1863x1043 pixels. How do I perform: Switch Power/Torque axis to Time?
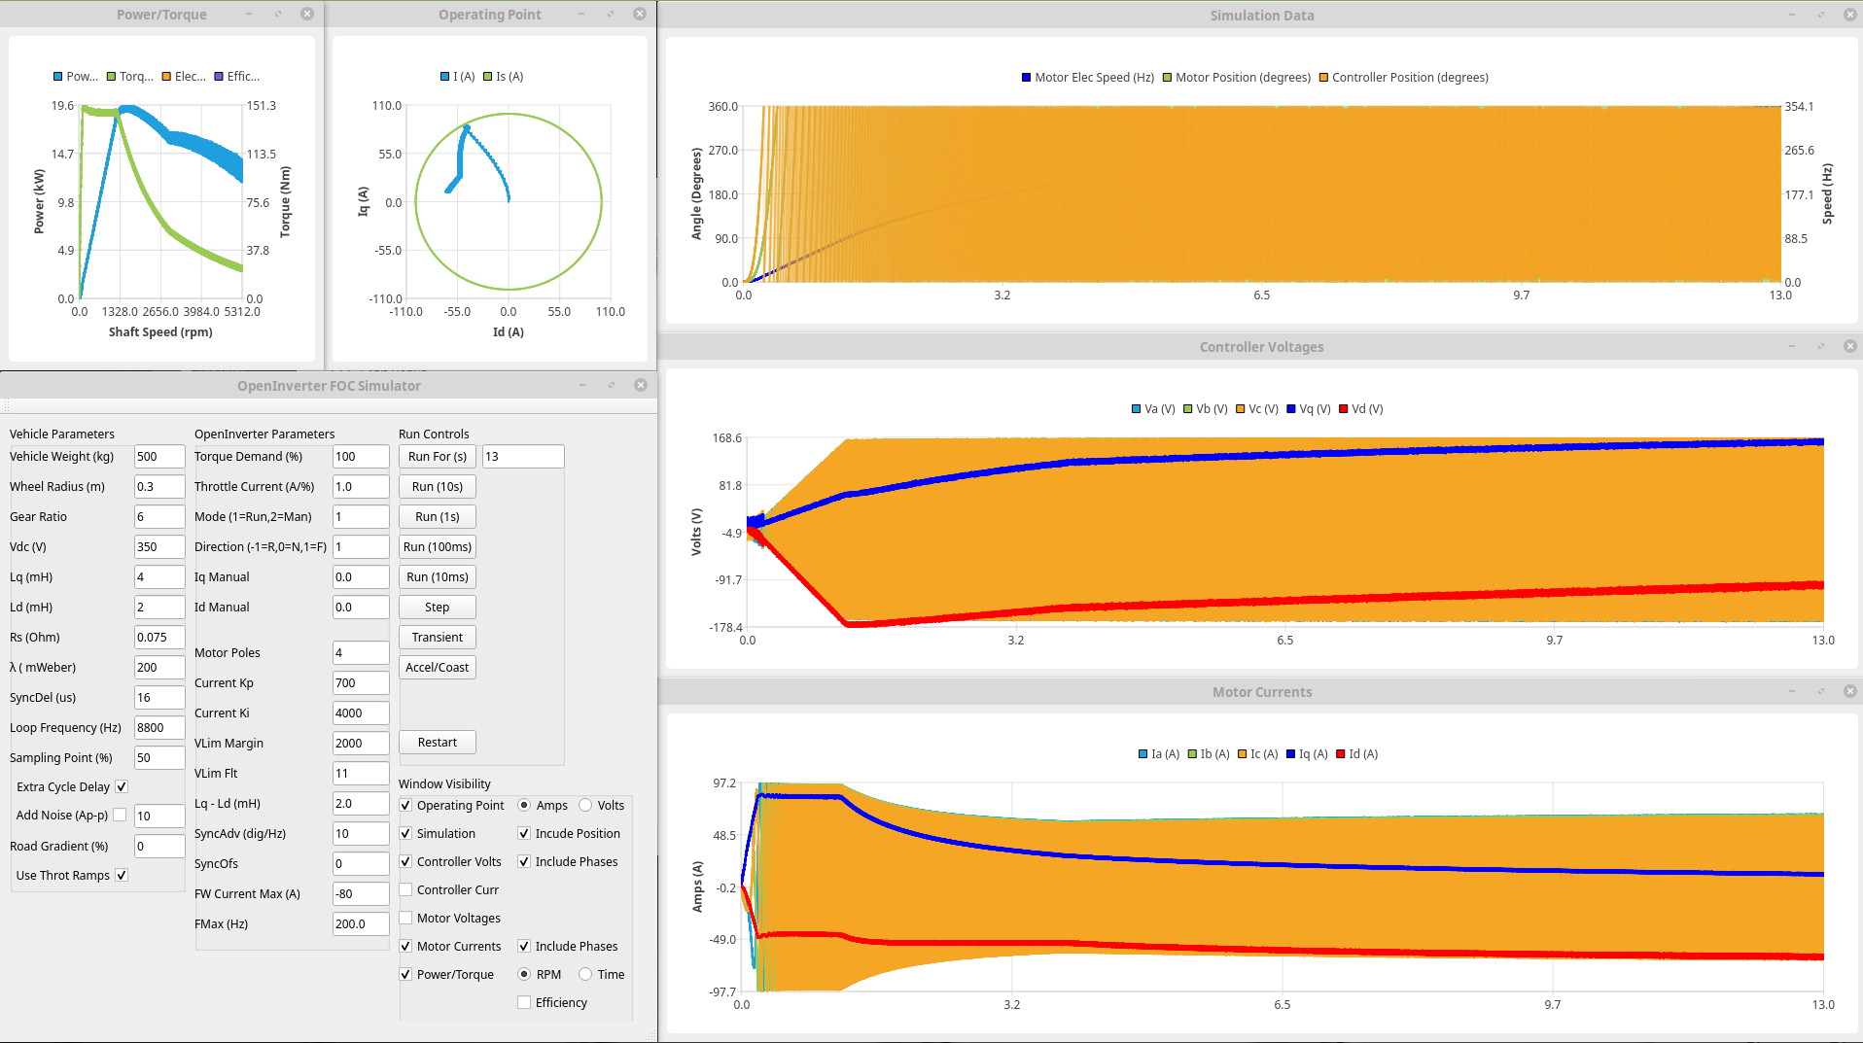(585, 974)
